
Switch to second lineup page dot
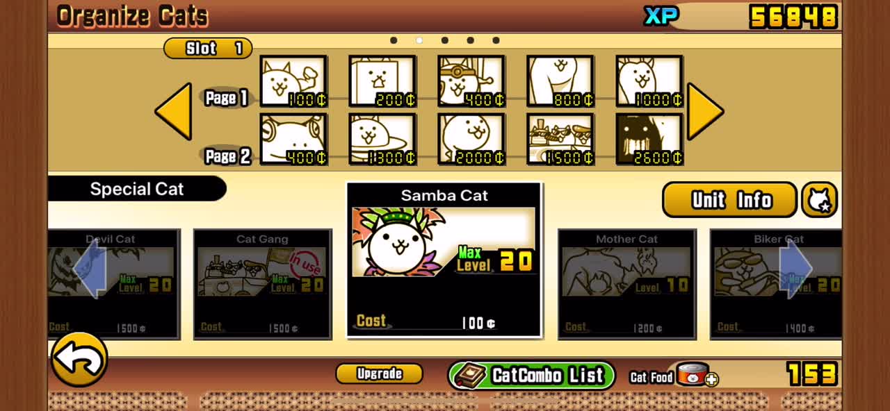click(x=419, y=40)
